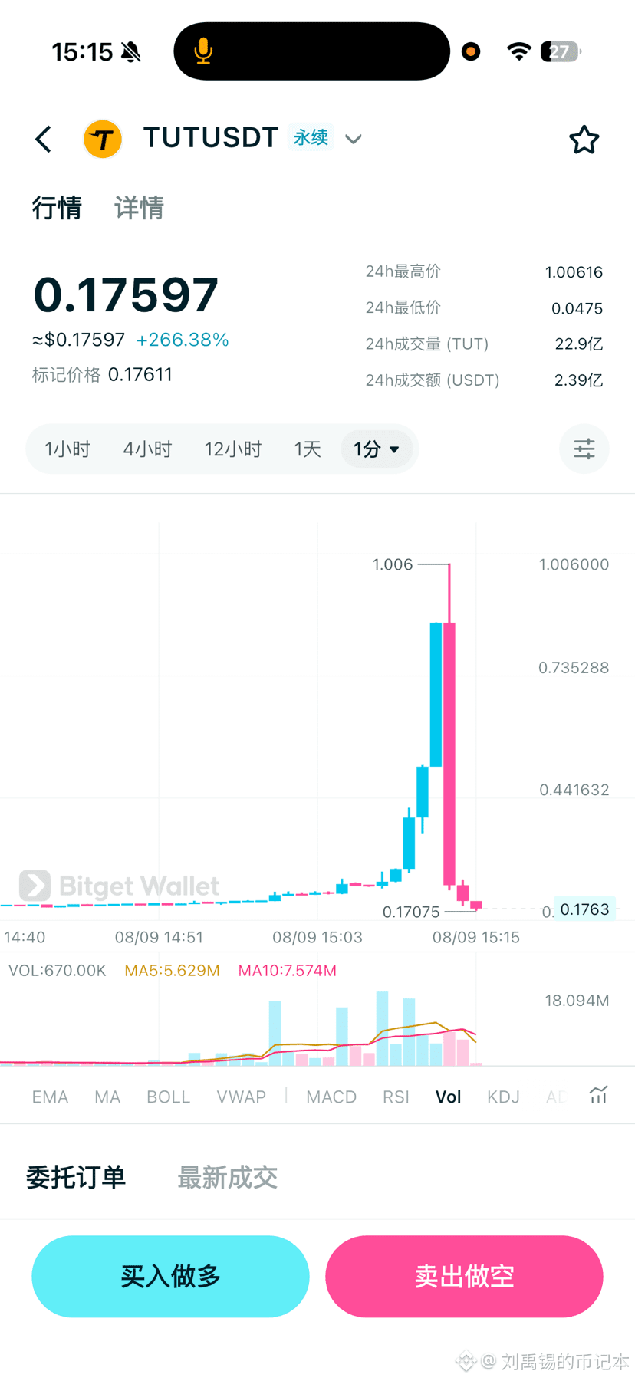
Task: Toggle the BOLL indicator
Action: (168, 1097)
